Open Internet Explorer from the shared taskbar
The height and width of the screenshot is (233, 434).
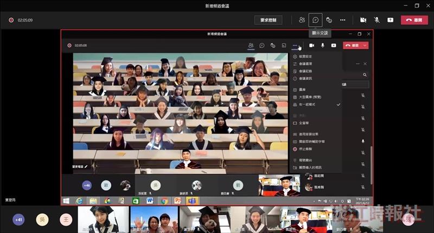pyautogui.click(x=79, y=201)
